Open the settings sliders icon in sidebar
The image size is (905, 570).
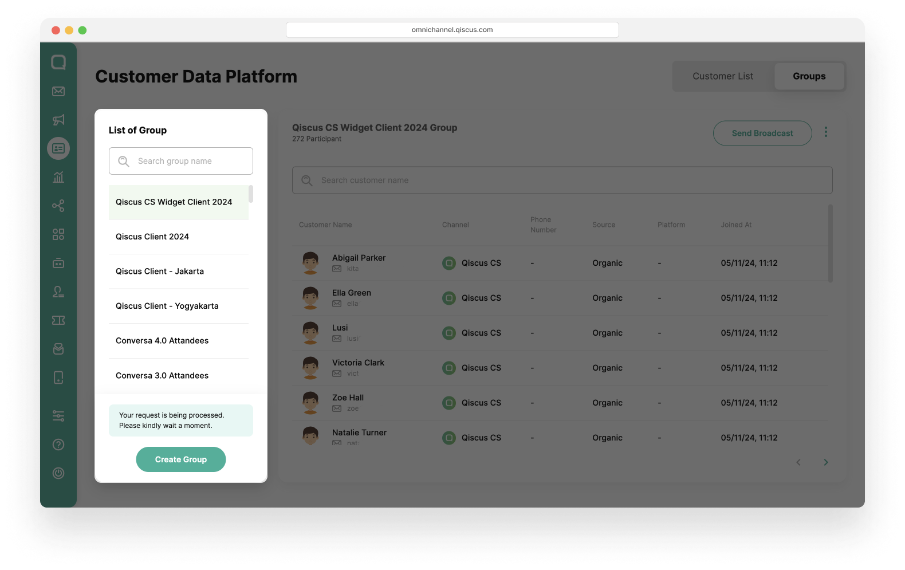click(x=58, y=416)
